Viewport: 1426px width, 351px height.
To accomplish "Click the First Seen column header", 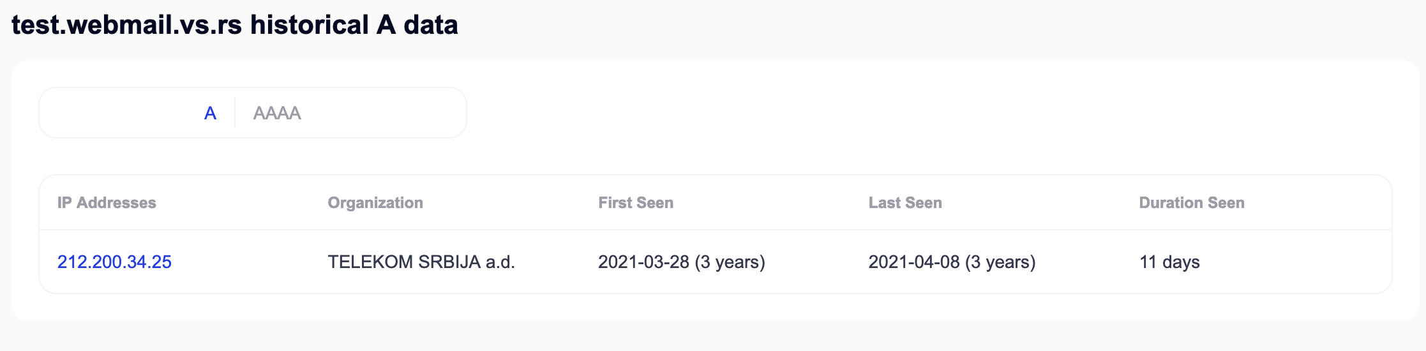I will [636, 202].
